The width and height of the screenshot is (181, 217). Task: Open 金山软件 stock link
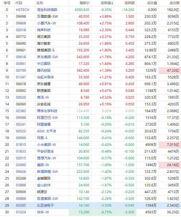click(44, 185)
